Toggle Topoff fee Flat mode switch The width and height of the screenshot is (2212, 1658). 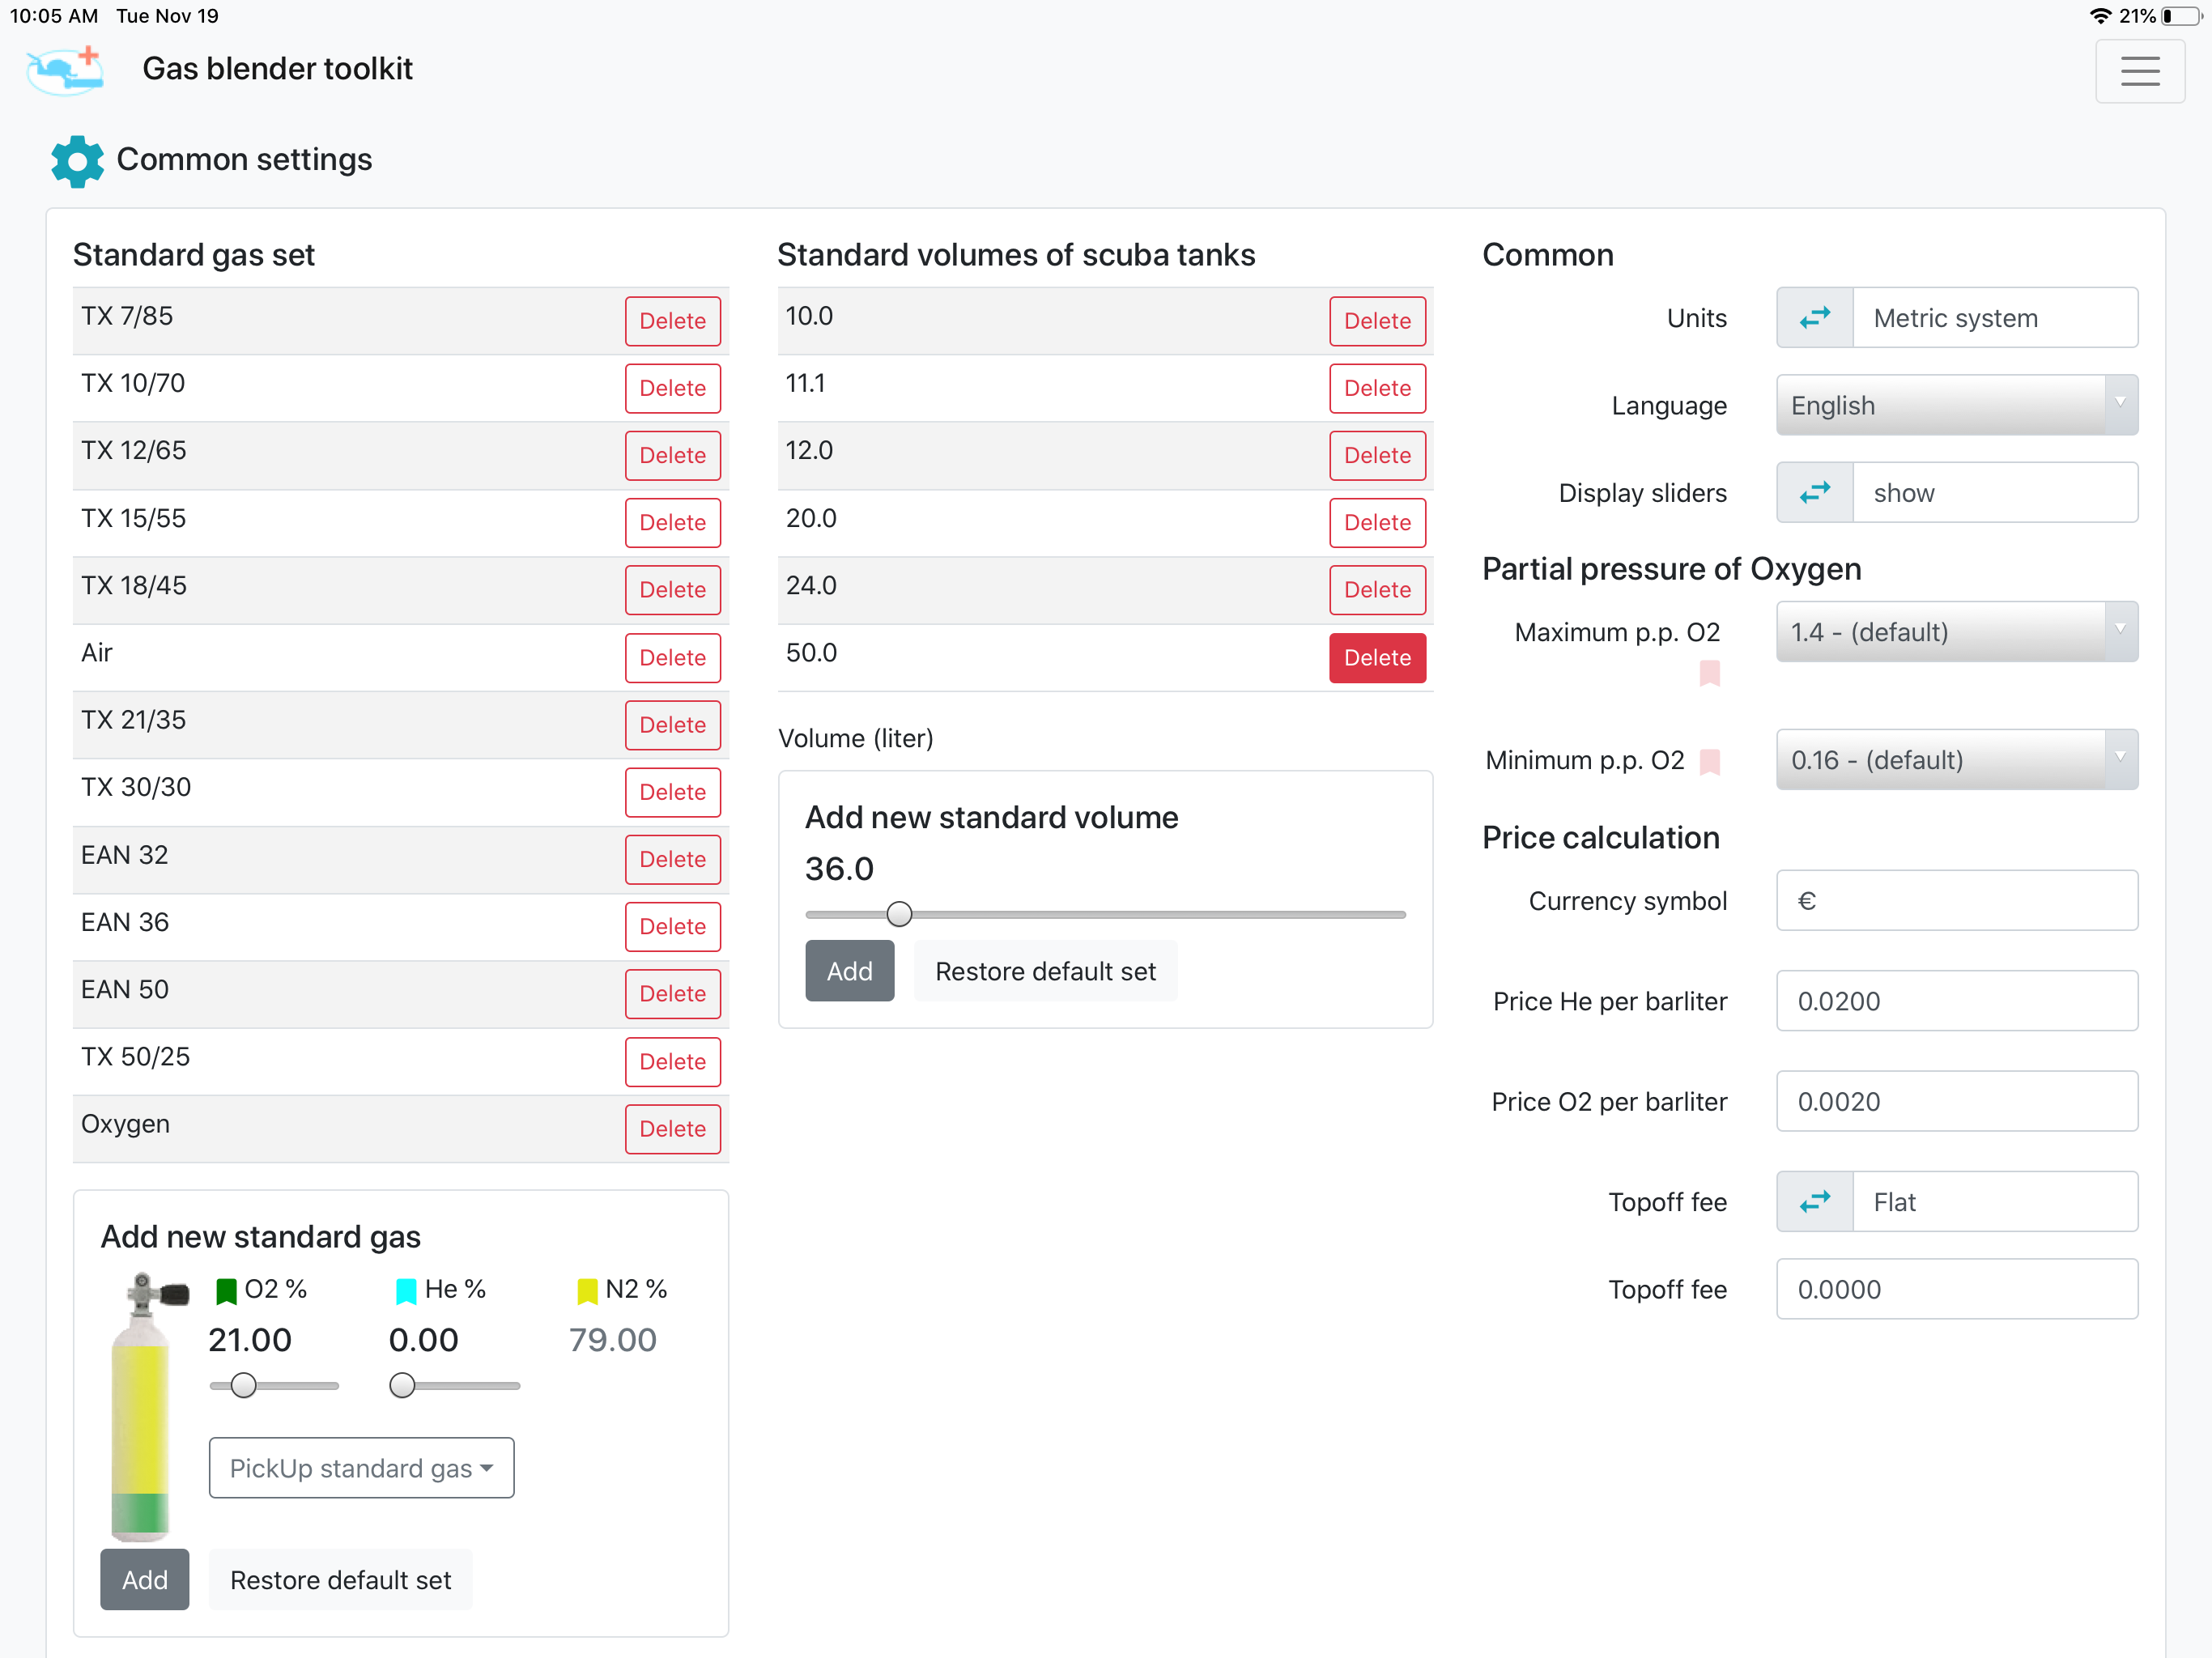pos(1814,1202)
